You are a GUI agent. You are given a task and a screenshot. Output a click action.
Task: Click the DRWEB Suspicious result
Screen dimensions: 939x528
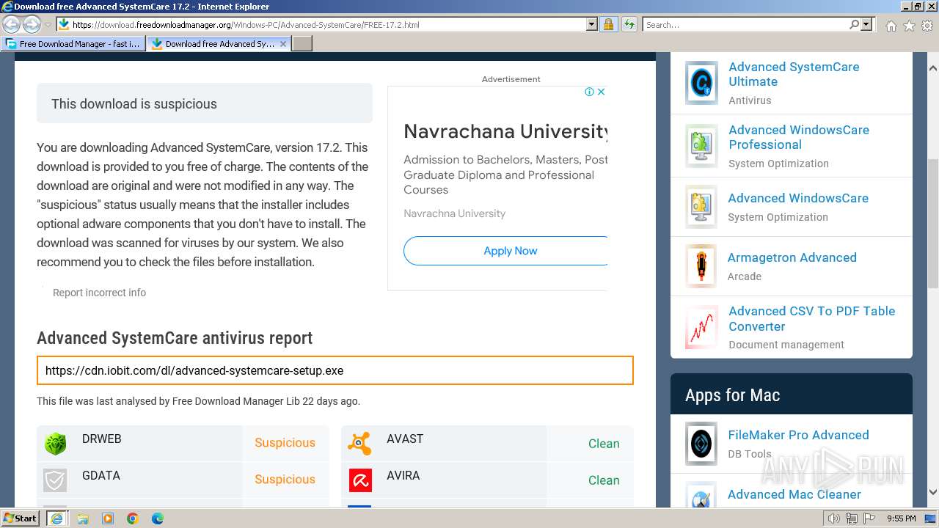pos(285,443)
